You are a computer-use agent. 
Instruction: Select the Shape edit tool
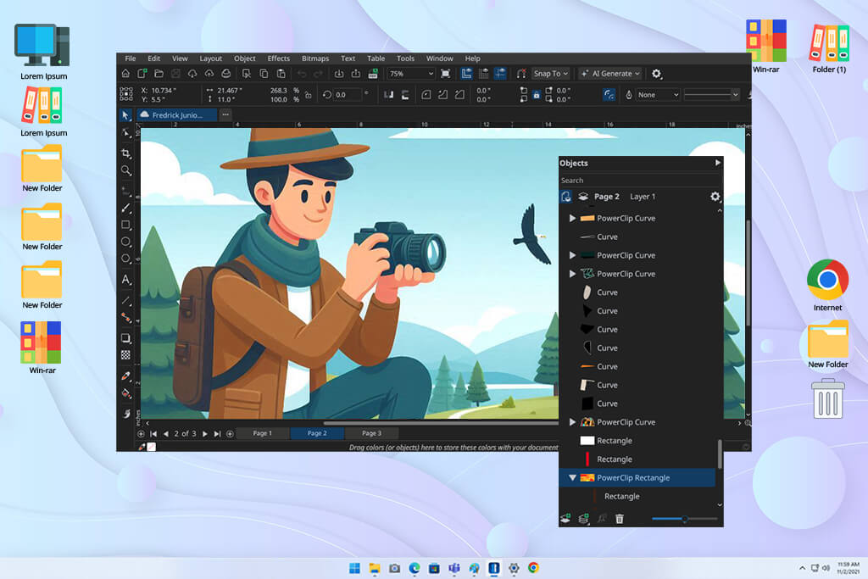tap(125, 133)
